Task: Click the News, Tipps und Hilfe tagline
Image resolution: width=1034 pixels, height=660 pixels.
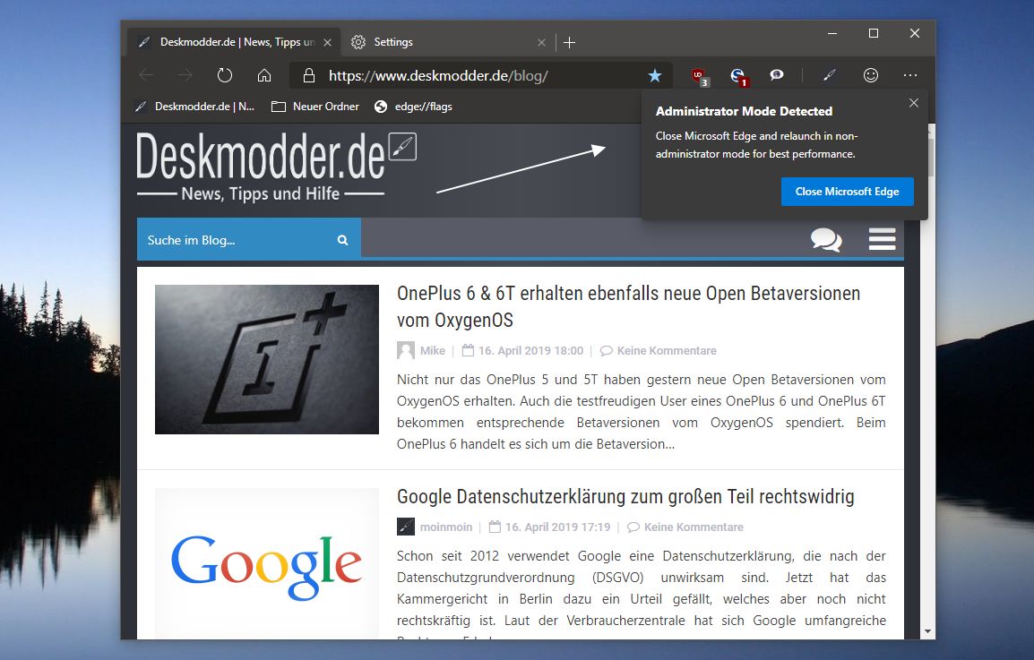Action: 261,193
